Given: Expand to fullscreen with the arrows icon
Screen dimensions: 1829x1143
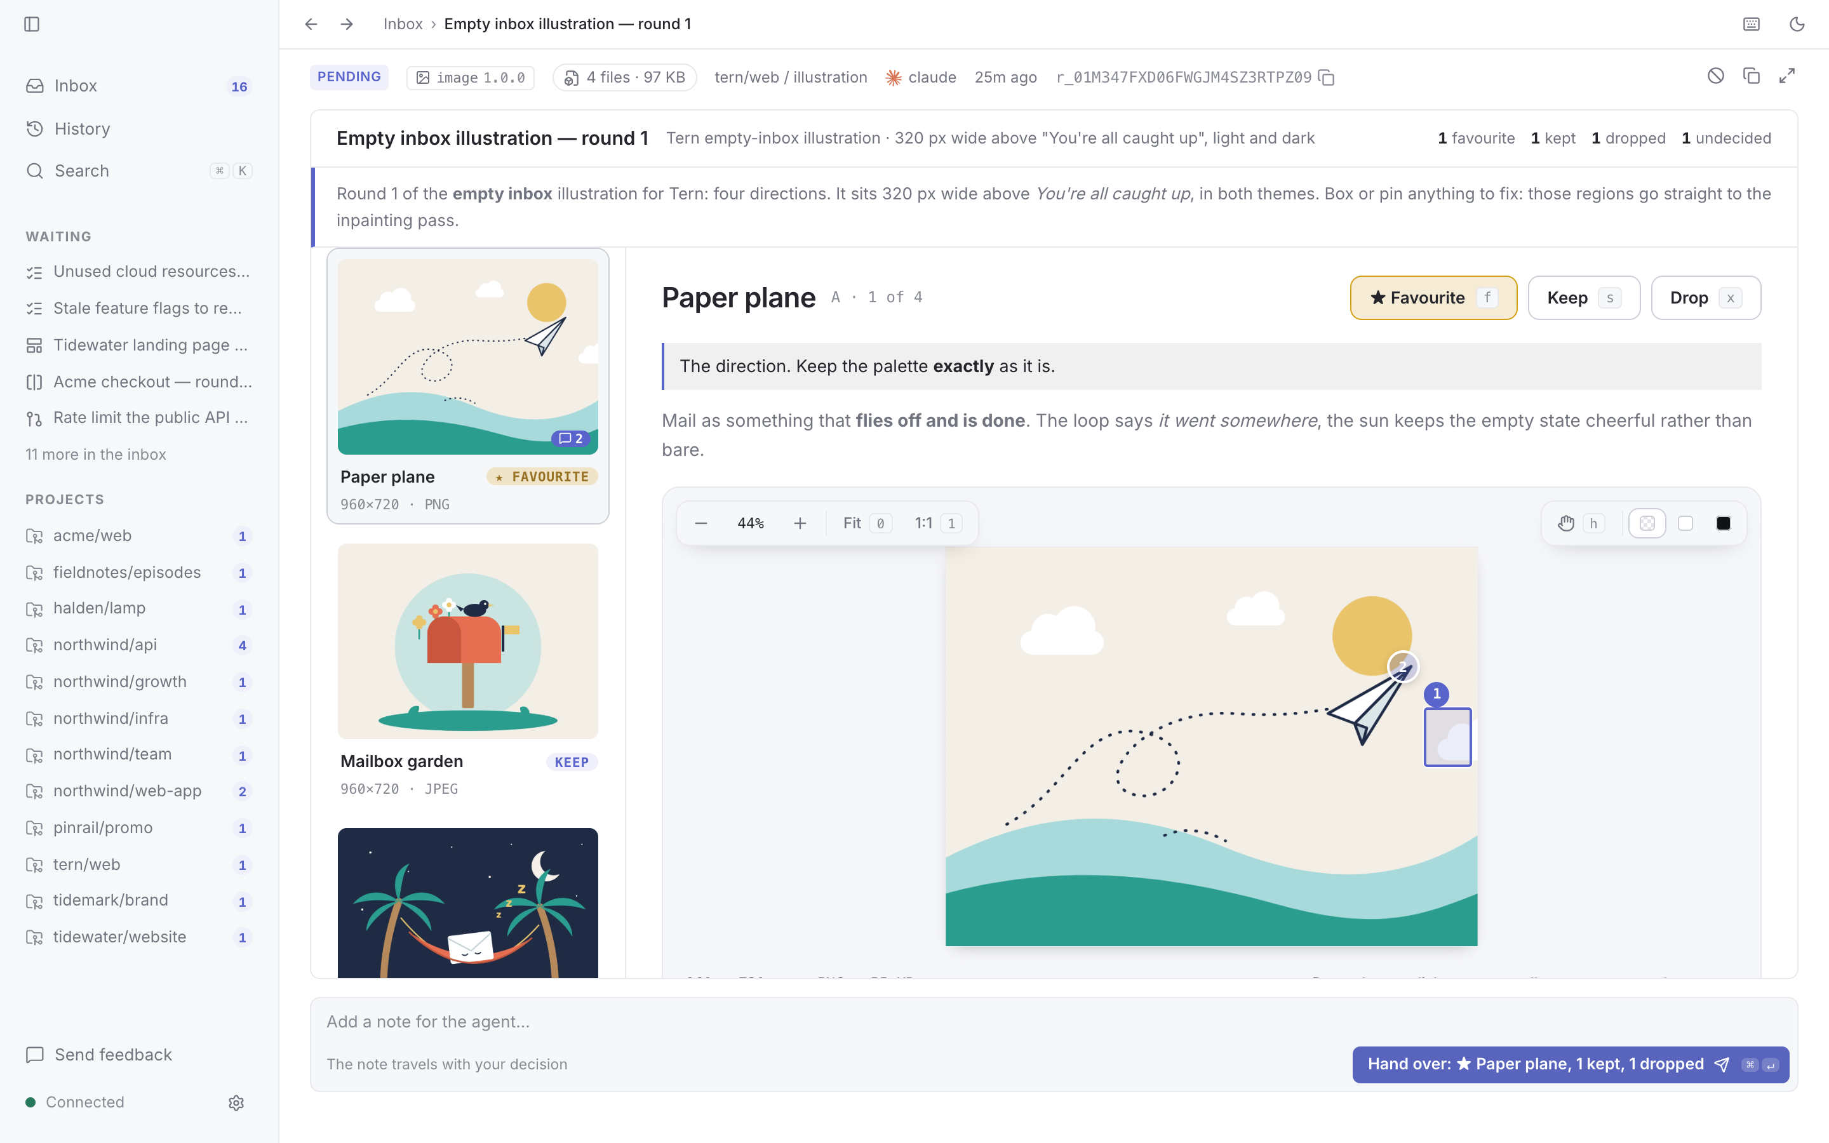Looking at the screenshot, I should (1786, 76).
